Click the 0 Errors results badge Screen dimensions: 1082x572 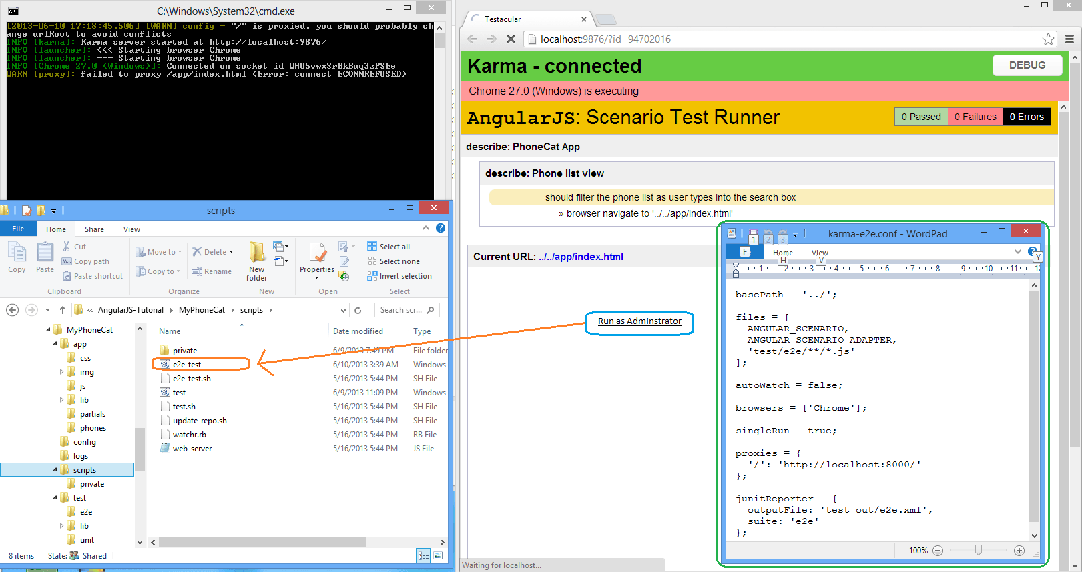[1027, 117]
